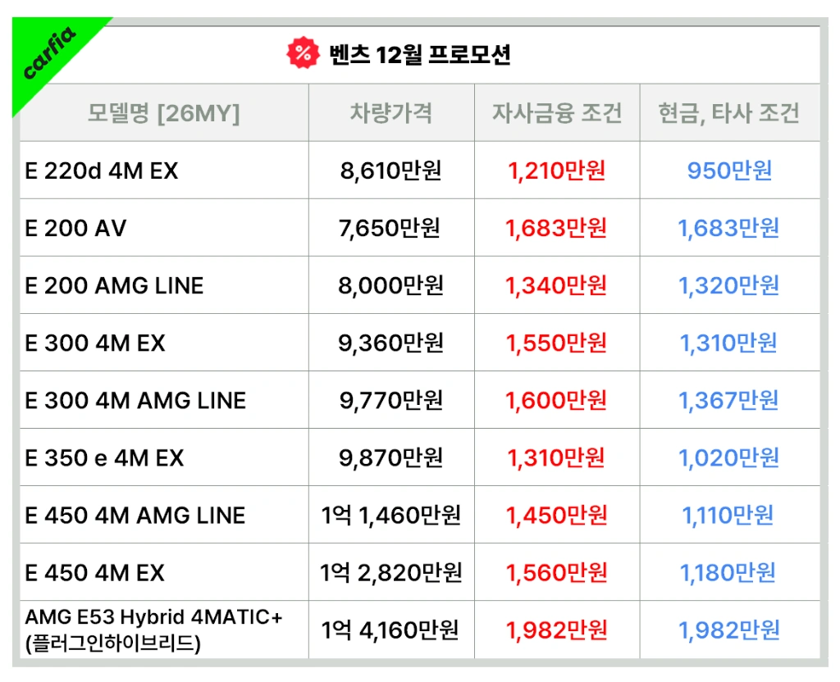Click the blue discount '1,020만원'
Viewport: 840px width, 682px height.
tap(729, 457)
